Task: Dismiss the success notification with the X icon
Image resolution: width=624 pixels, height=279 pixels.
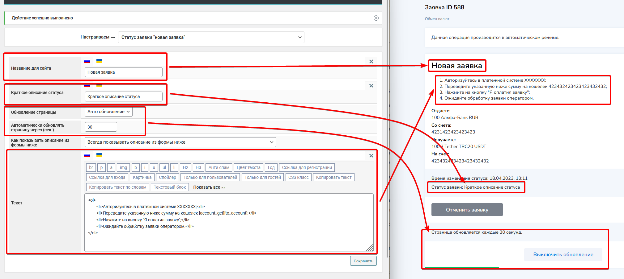Action: 376,18
